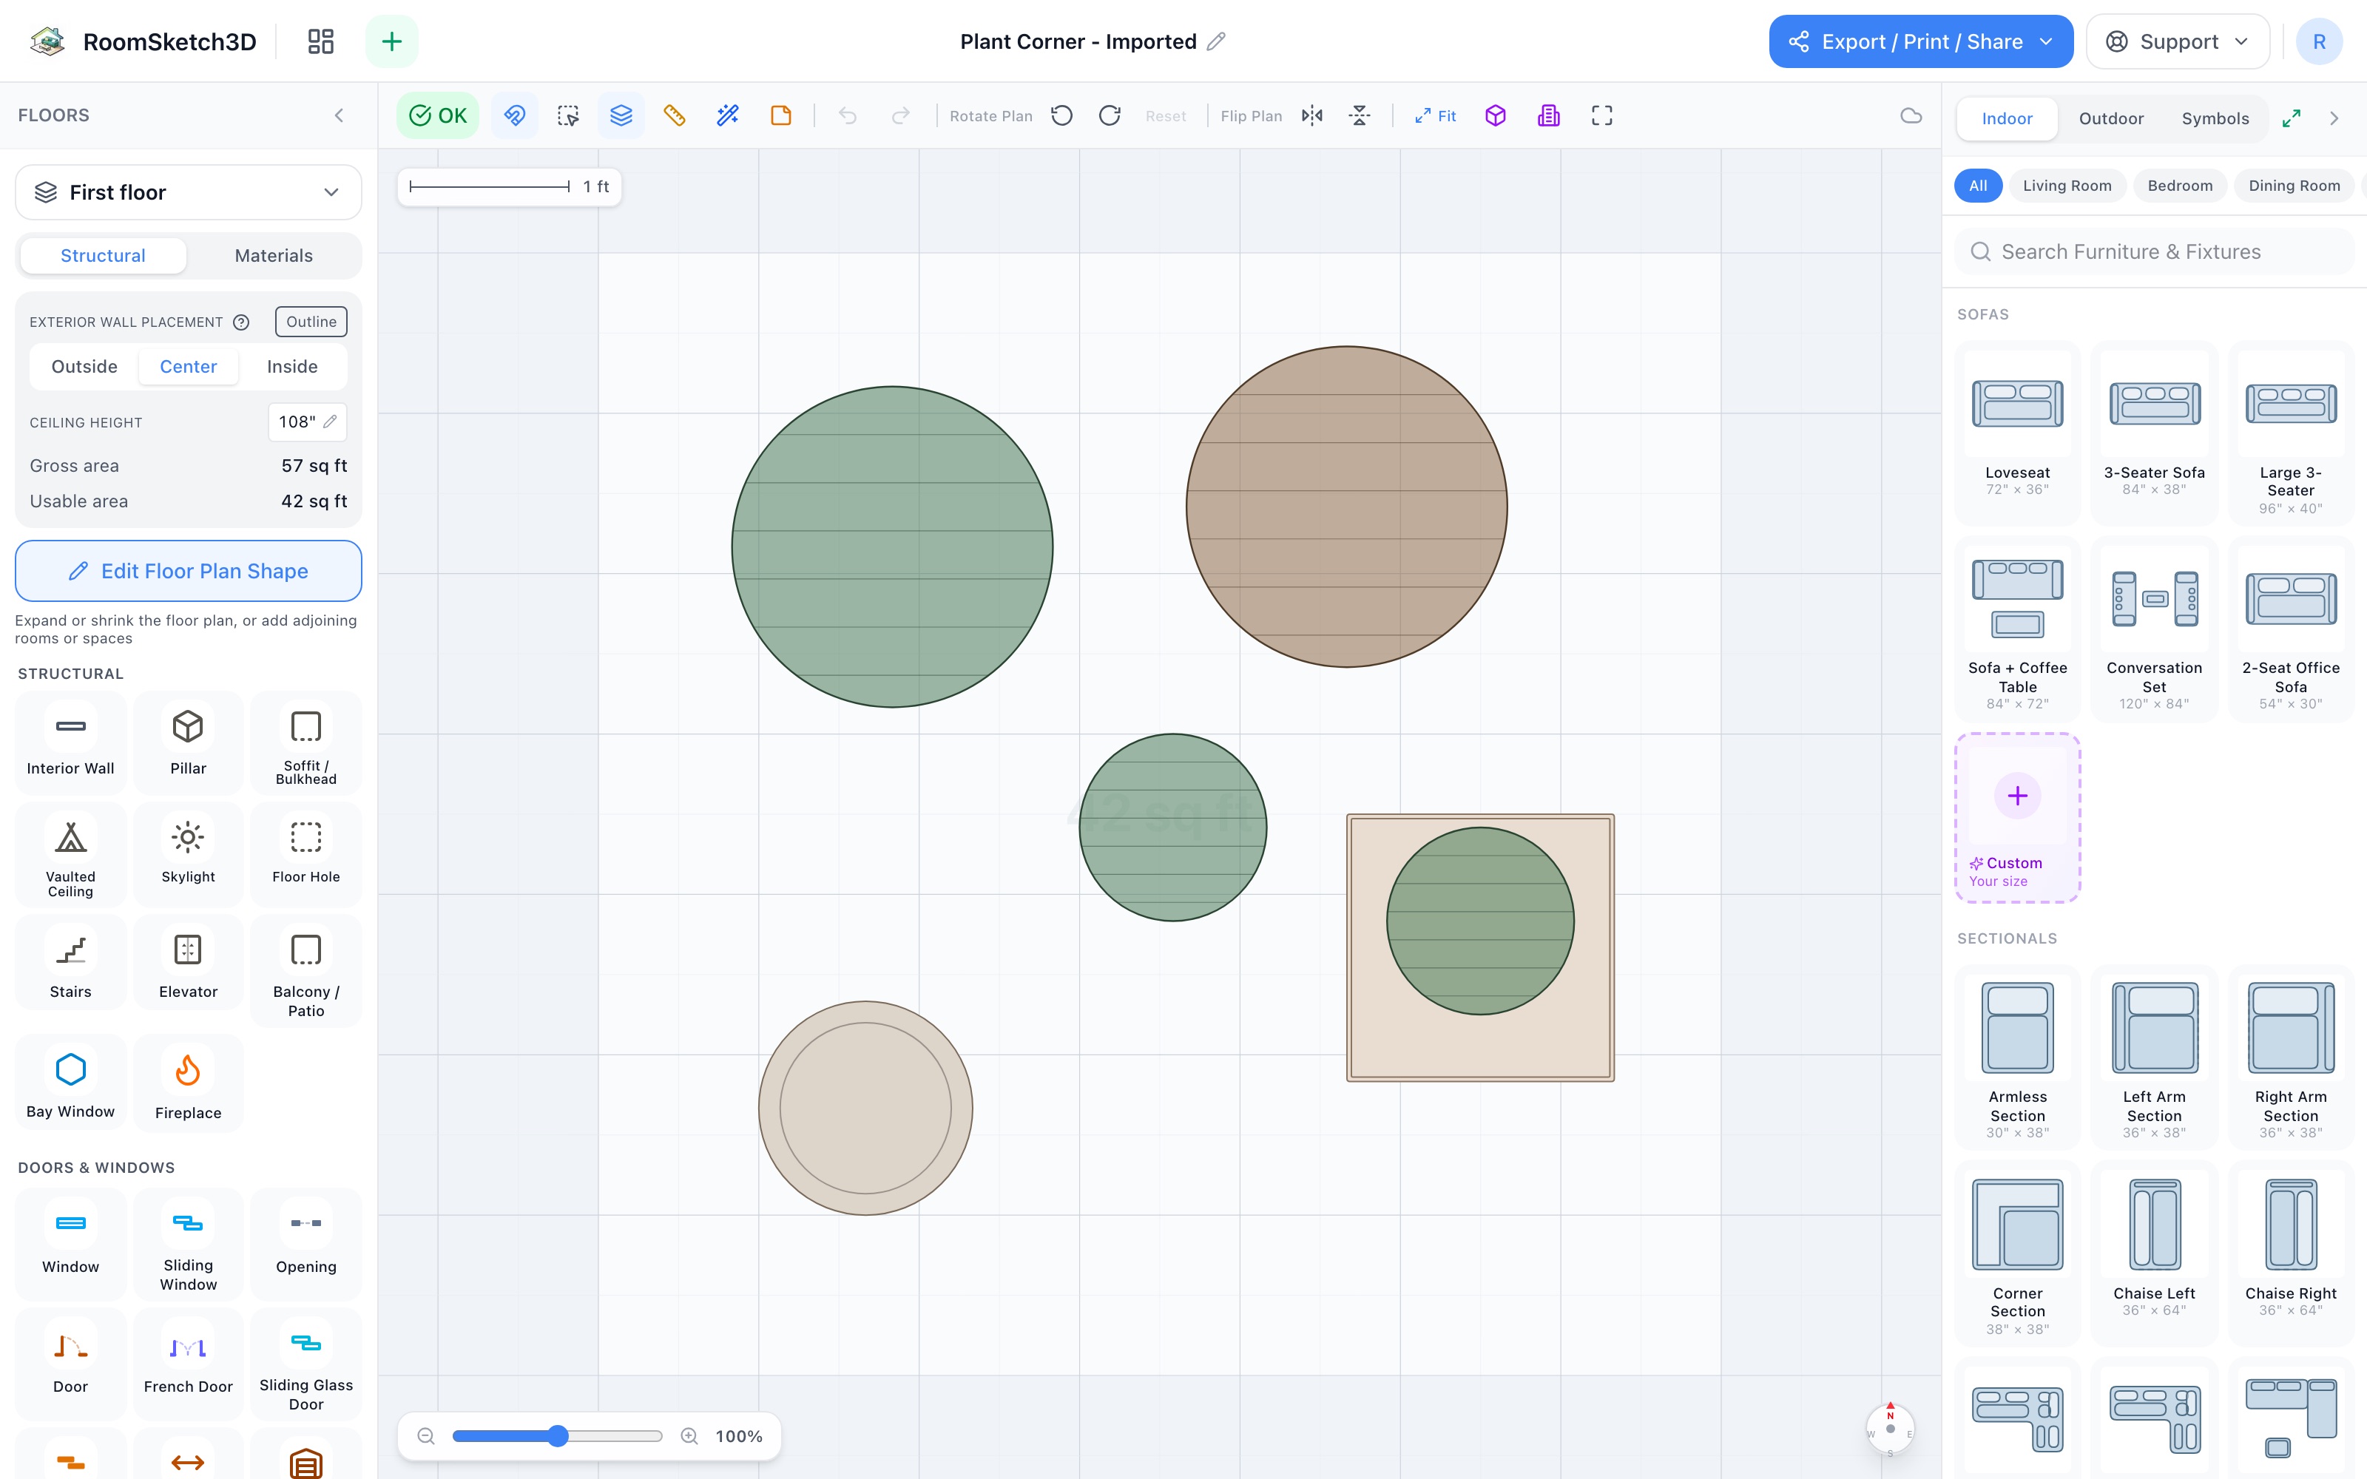Filter by Dining Room category
This screenshot has width=2367, height=1479.
click(2294, 186)
